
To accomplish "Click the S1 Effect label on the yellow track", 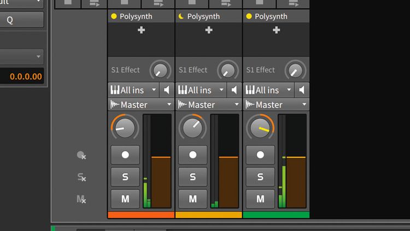I will point(193,70).
